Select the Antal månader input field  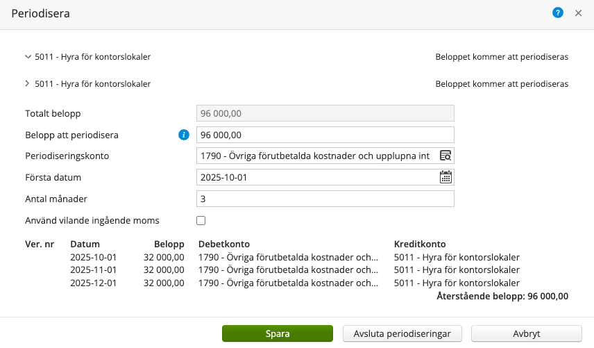(x=325, y=199)
